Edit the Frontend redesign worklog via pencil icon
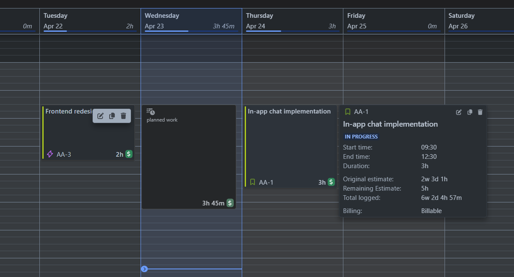This screenshot has width=514, height=277. click(100, 116)
